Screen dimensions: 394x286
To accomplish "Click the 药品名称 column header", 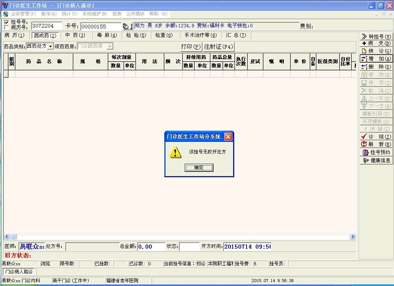I will point(44,62).
